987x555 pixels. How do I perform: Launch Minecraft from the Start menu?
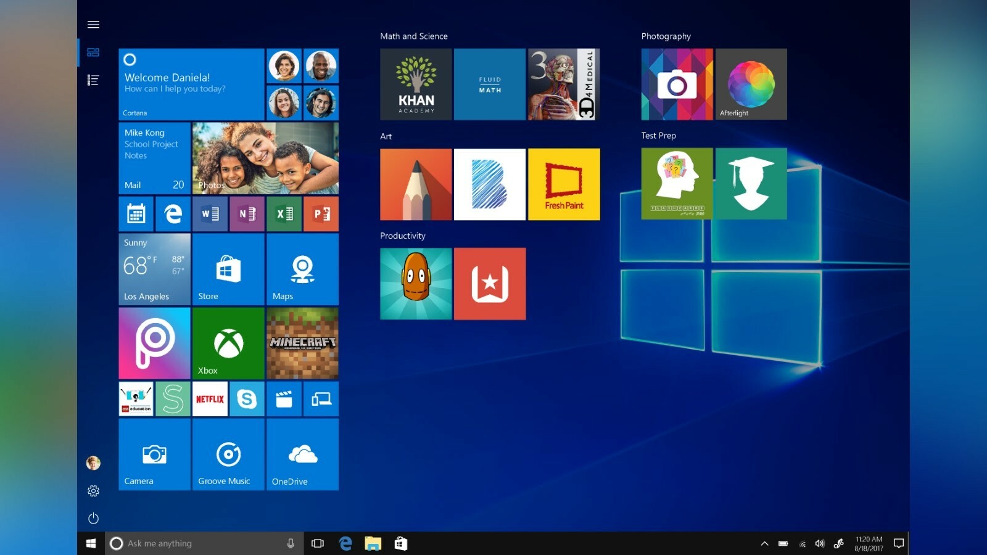point(302,343)
